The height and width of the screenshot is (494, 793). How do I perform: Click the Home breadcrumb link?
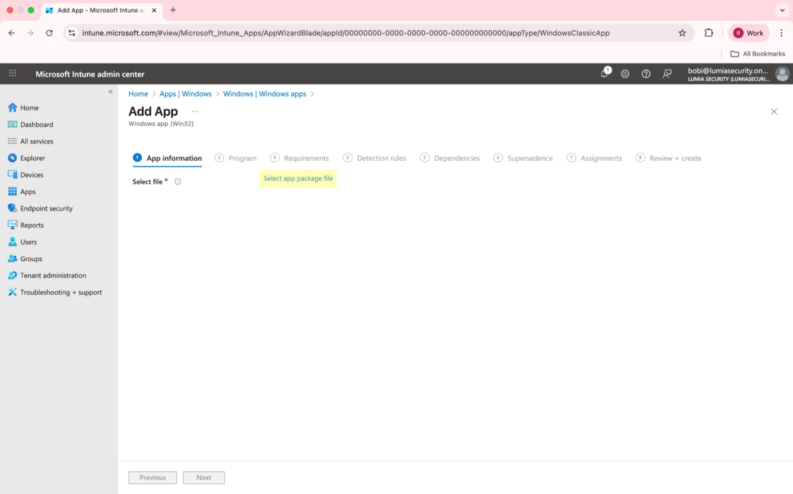point(138,94)
